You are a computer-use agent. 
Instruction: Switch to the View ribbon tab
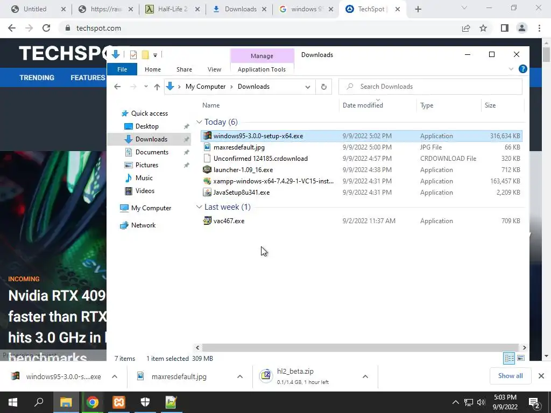pyautogui.click(x=214, y=69)
